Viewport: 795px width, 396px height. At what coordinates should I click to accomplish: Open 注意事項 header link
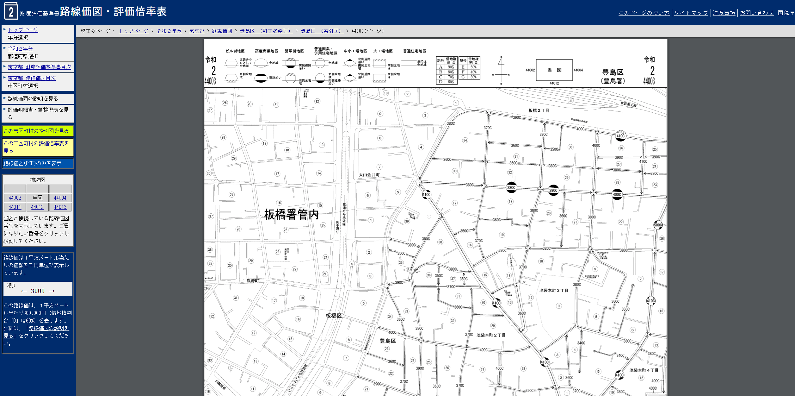pos(724,13)
